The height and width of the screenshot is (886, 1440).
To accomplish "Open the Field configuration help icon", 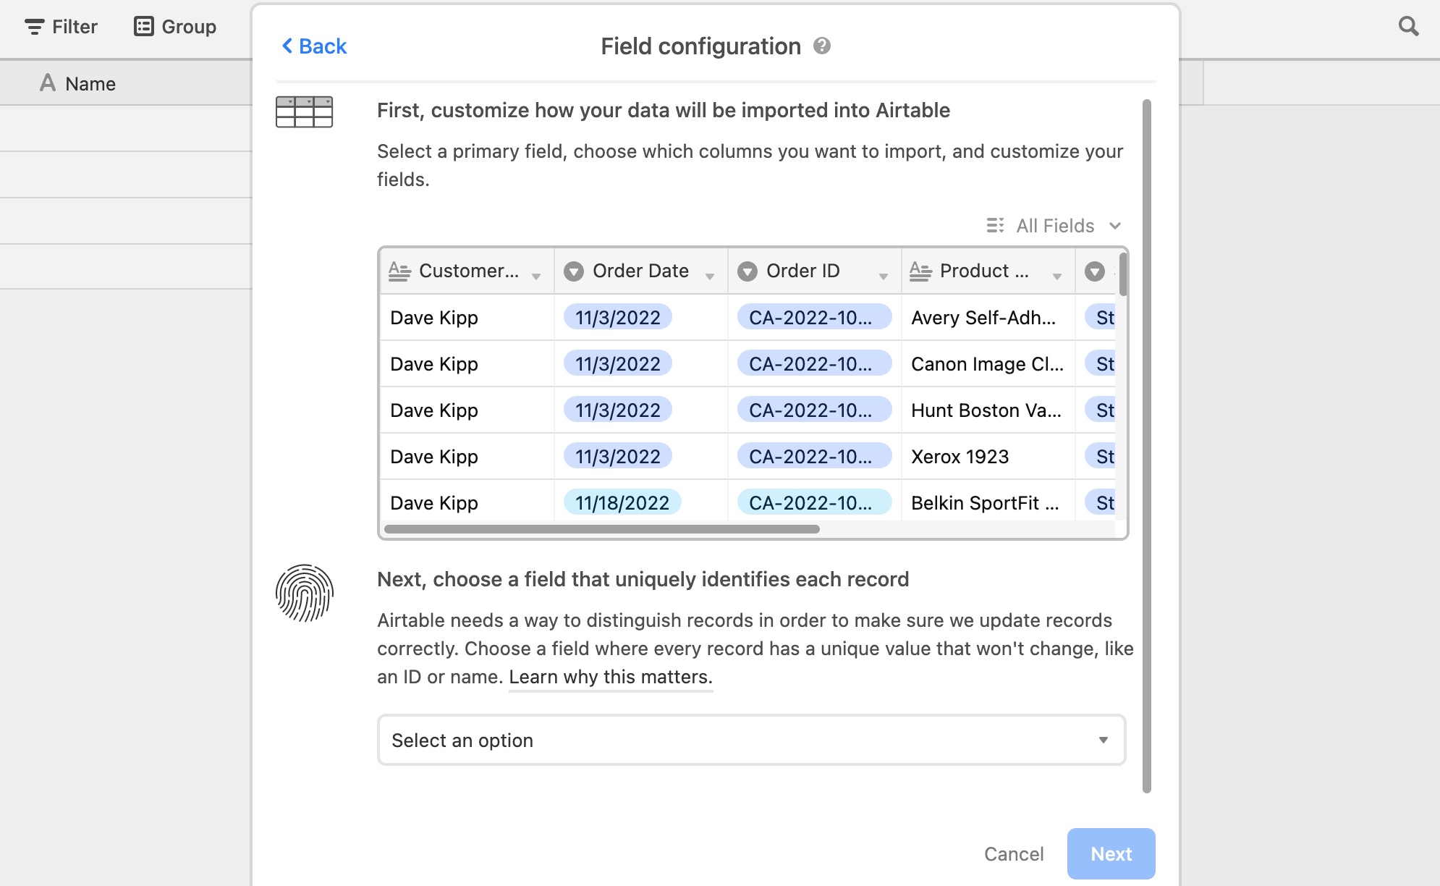I will coord(821,46).
